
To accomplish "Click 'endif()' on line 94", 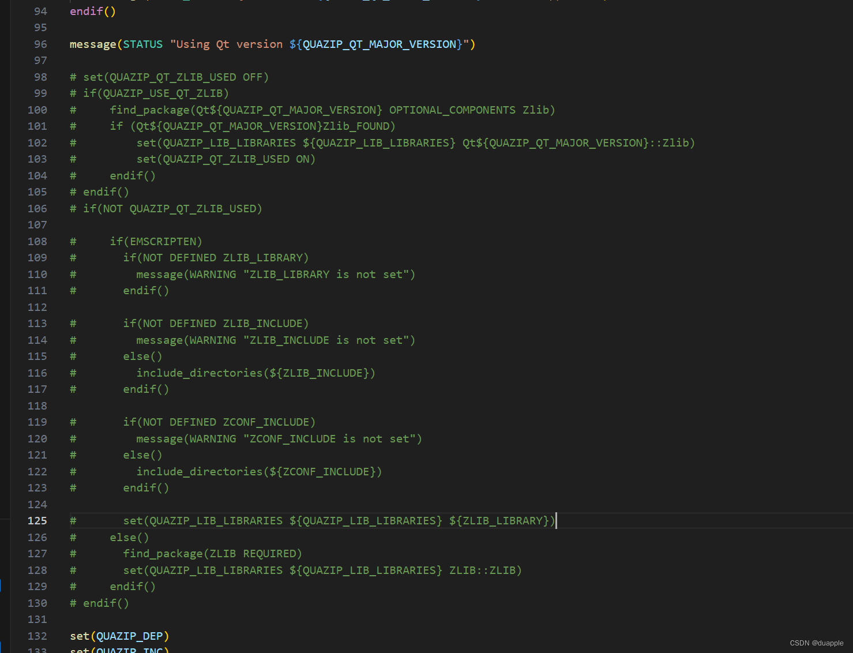I will 93,12.
